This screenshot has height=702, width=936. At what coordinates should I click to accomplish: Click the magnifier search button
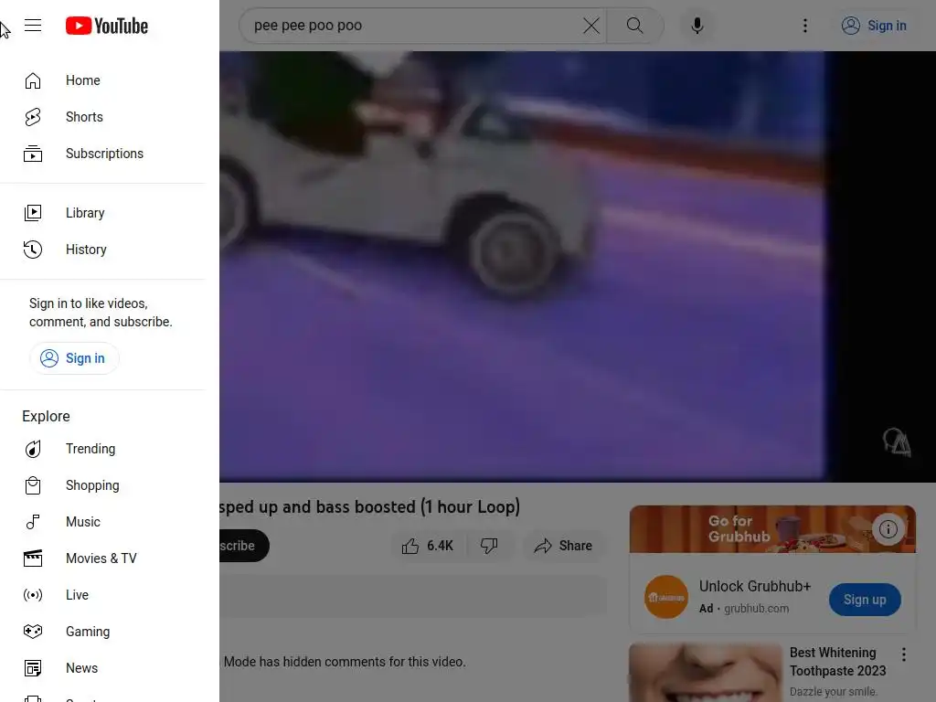[635, 26]
